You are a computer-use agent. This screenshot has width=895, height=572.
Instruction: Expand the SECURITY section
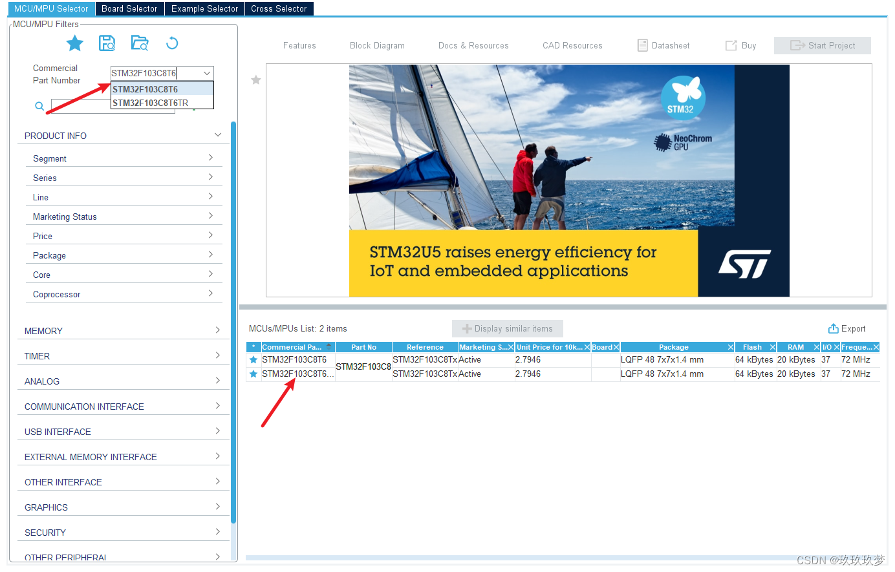[218, 532]
